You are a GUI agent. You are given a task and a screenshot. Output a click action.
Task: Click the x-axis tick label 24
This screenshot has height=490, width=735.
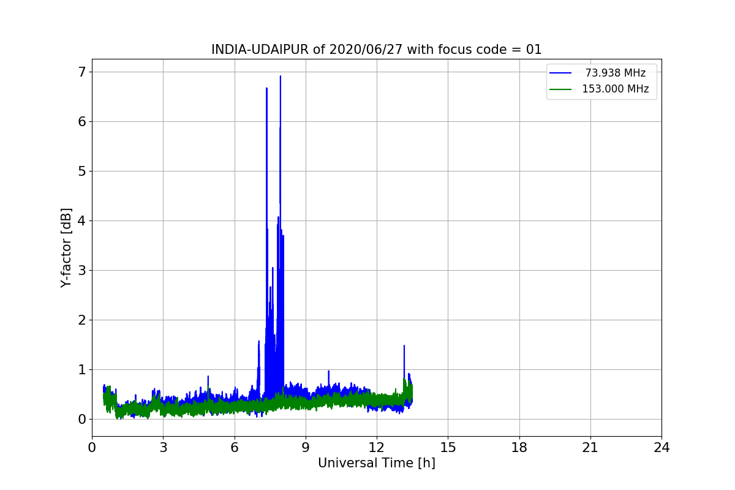(x=661, y=448)
